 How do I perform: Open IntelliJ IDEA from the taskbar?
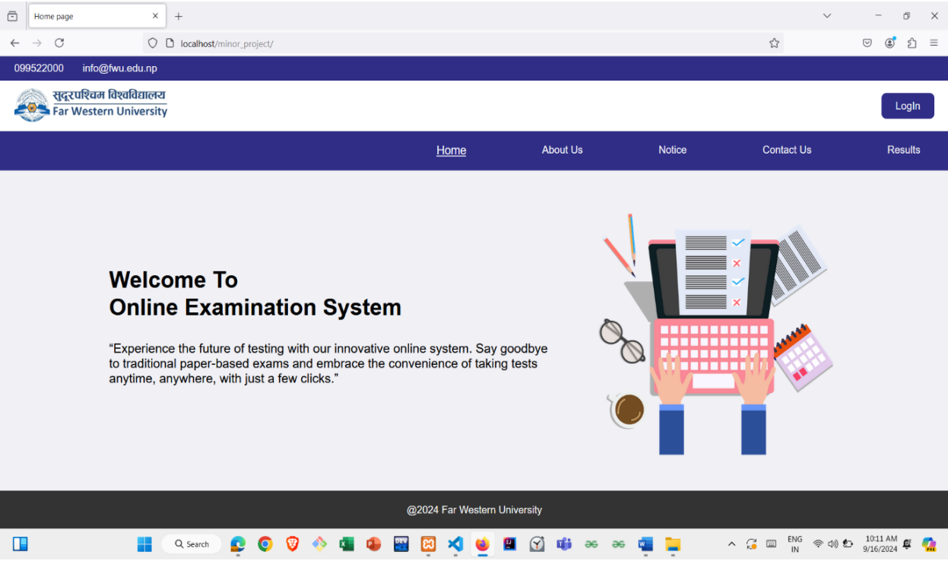(x=510, y=544)
